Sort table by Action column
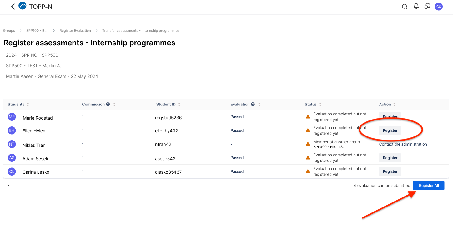Viewport: 453px width, 225px height. click(x=394, y=105)
